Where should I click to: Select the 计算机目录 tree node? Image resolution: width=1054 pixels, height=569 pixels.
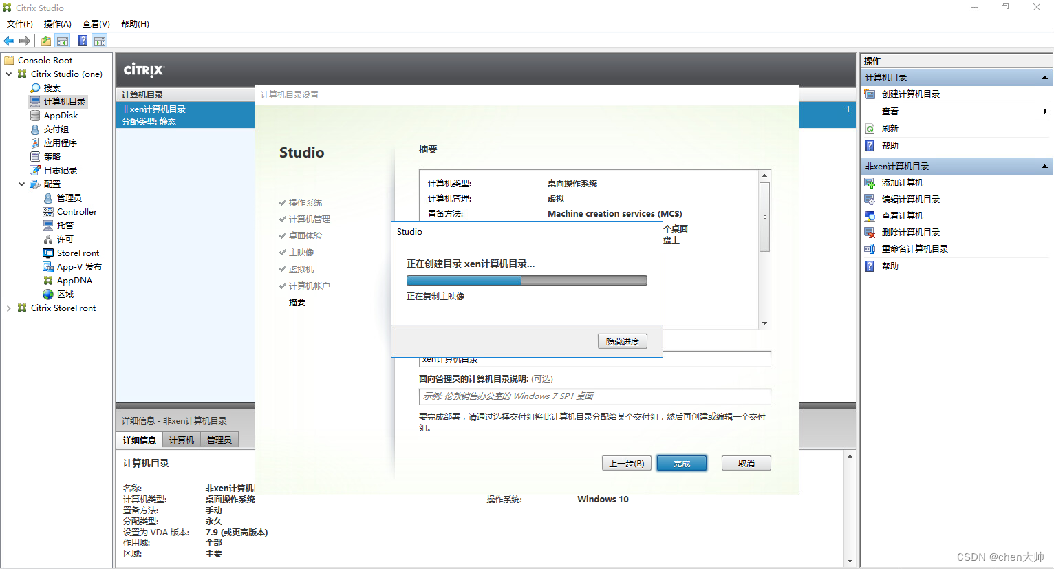pyautogui.click(x=65, y=102)
